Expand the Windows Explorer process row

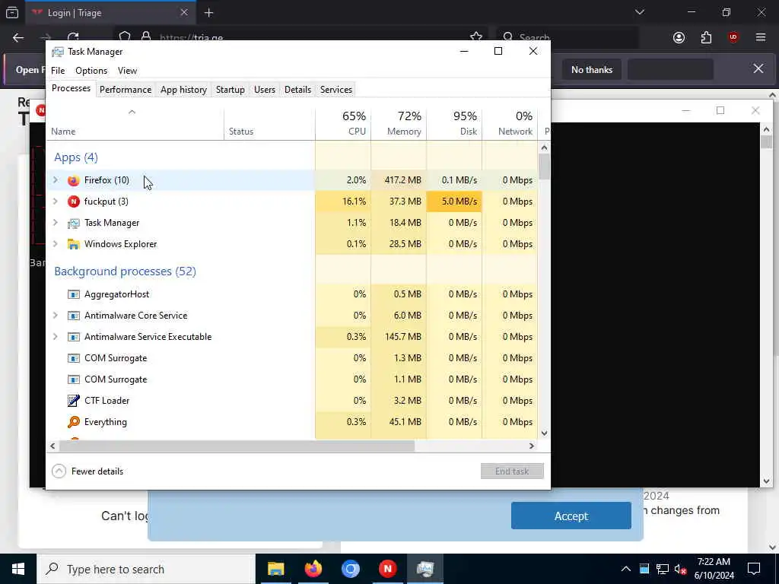[55, 244]
